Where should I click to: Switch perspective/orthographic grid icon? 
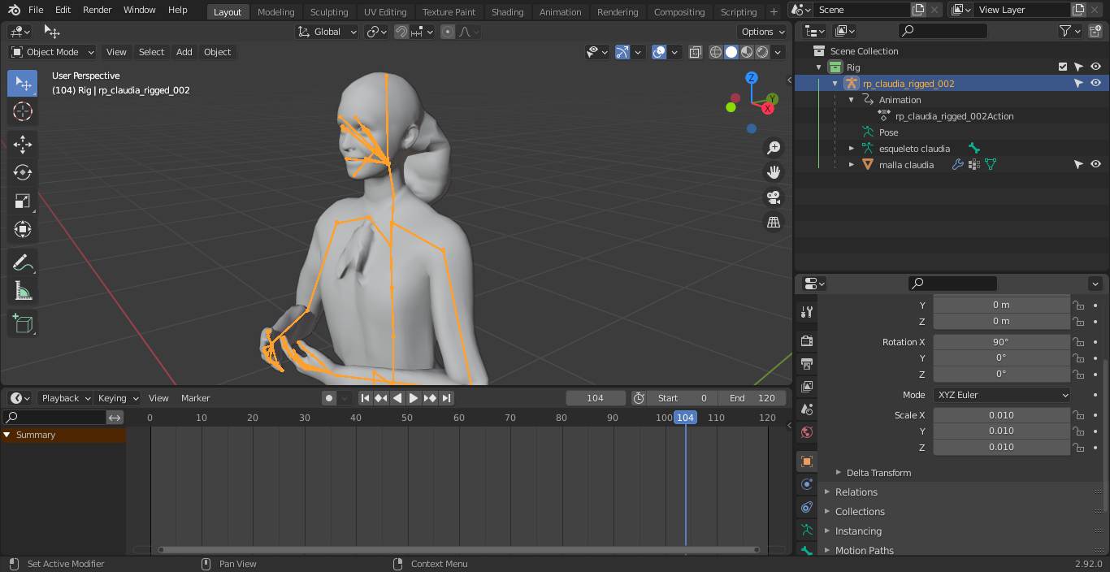coord(774,222)
